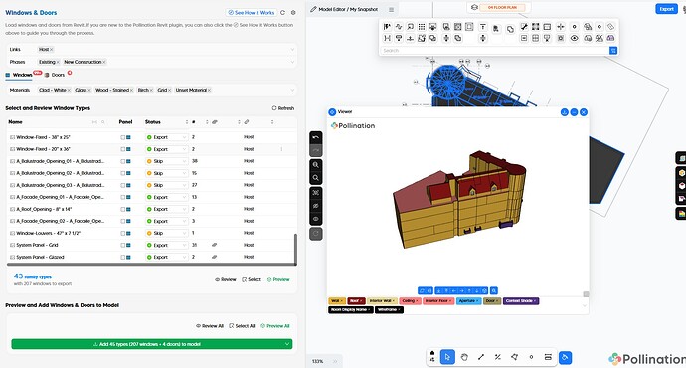This screenshot has width=686, height=368.
Task: Open status dropdown for System Panel - Glazed
Action: 166,257
